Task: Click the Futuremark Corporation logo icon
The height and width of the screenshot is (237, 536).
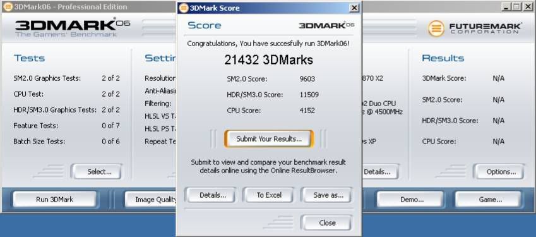Action: click(436, 28)
